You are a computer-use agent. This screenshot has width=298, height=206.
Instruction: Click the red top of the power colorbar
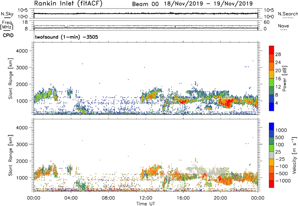tap(272, 50)
